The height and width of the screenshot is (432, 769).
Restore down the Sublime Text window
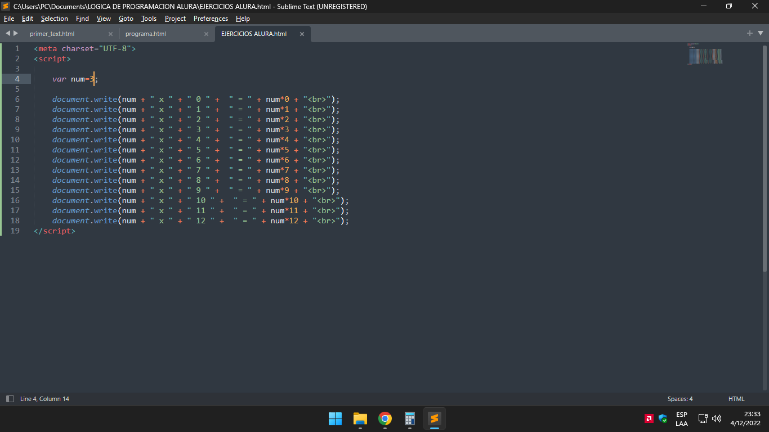coord(729,6)
